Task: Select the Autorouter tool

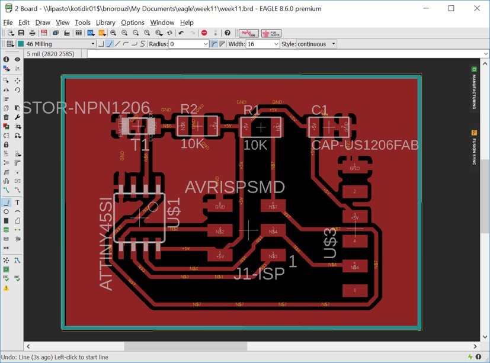Action: (x=18, y=260)
